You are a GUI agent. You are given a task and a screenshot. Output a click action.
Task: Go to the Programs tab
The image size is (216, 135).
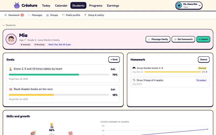(x=96, y=5)
